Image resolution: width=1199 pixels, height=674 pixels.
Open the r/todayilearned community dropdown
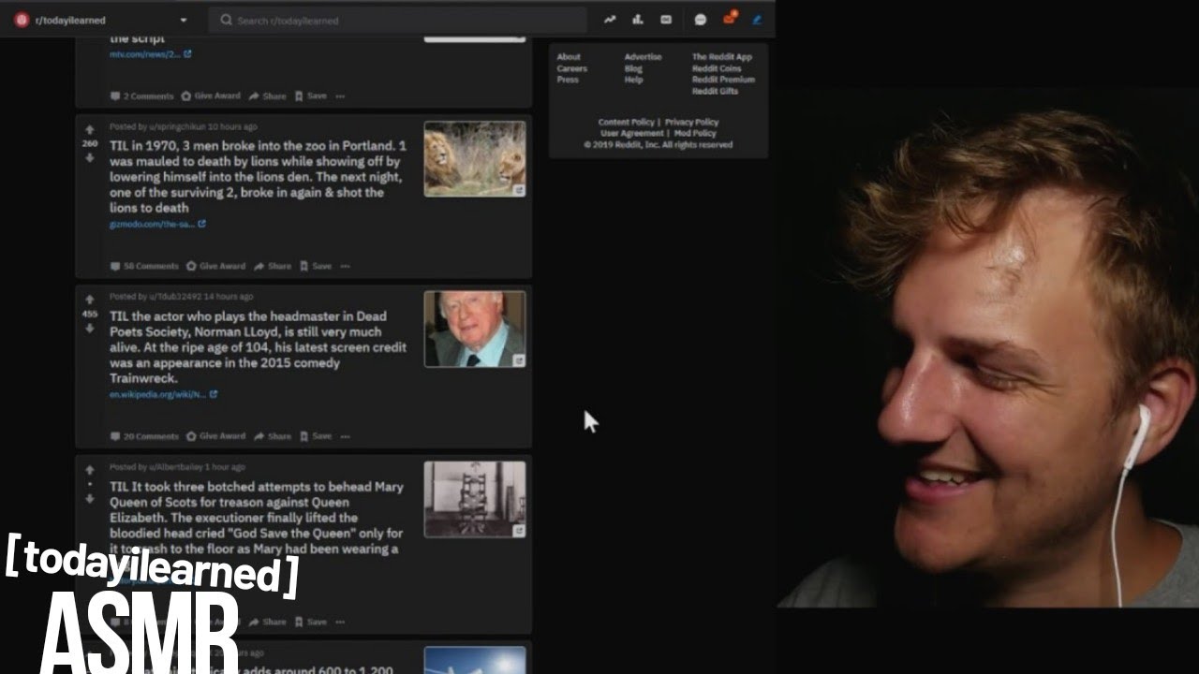coord(100,20)
